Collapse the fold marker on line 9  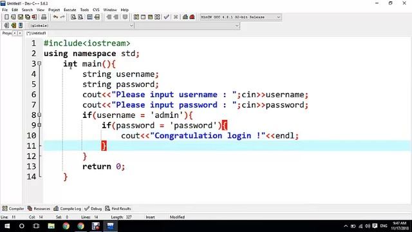(39, 125)
